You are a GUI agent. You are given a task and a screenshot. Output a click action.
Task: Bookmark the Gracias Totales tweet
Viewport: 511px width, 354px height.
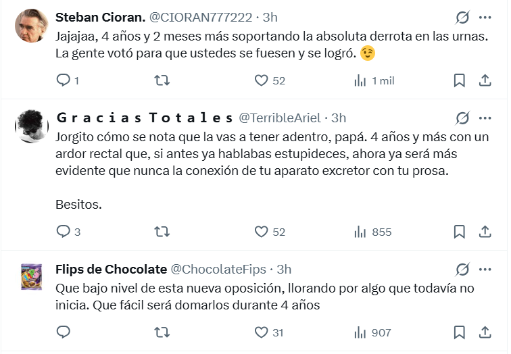coord(460,232)
